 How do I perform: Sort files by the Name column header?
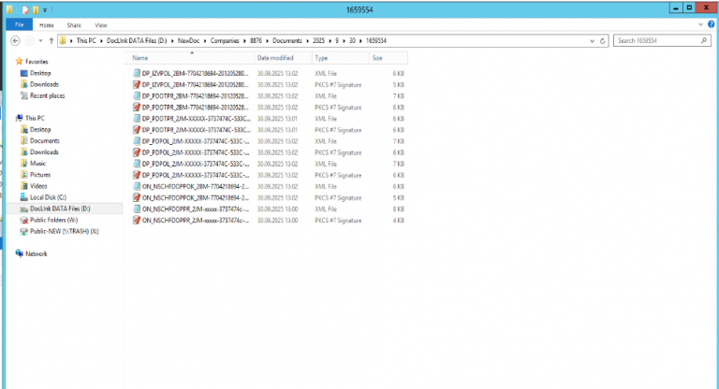click(189, 58)
